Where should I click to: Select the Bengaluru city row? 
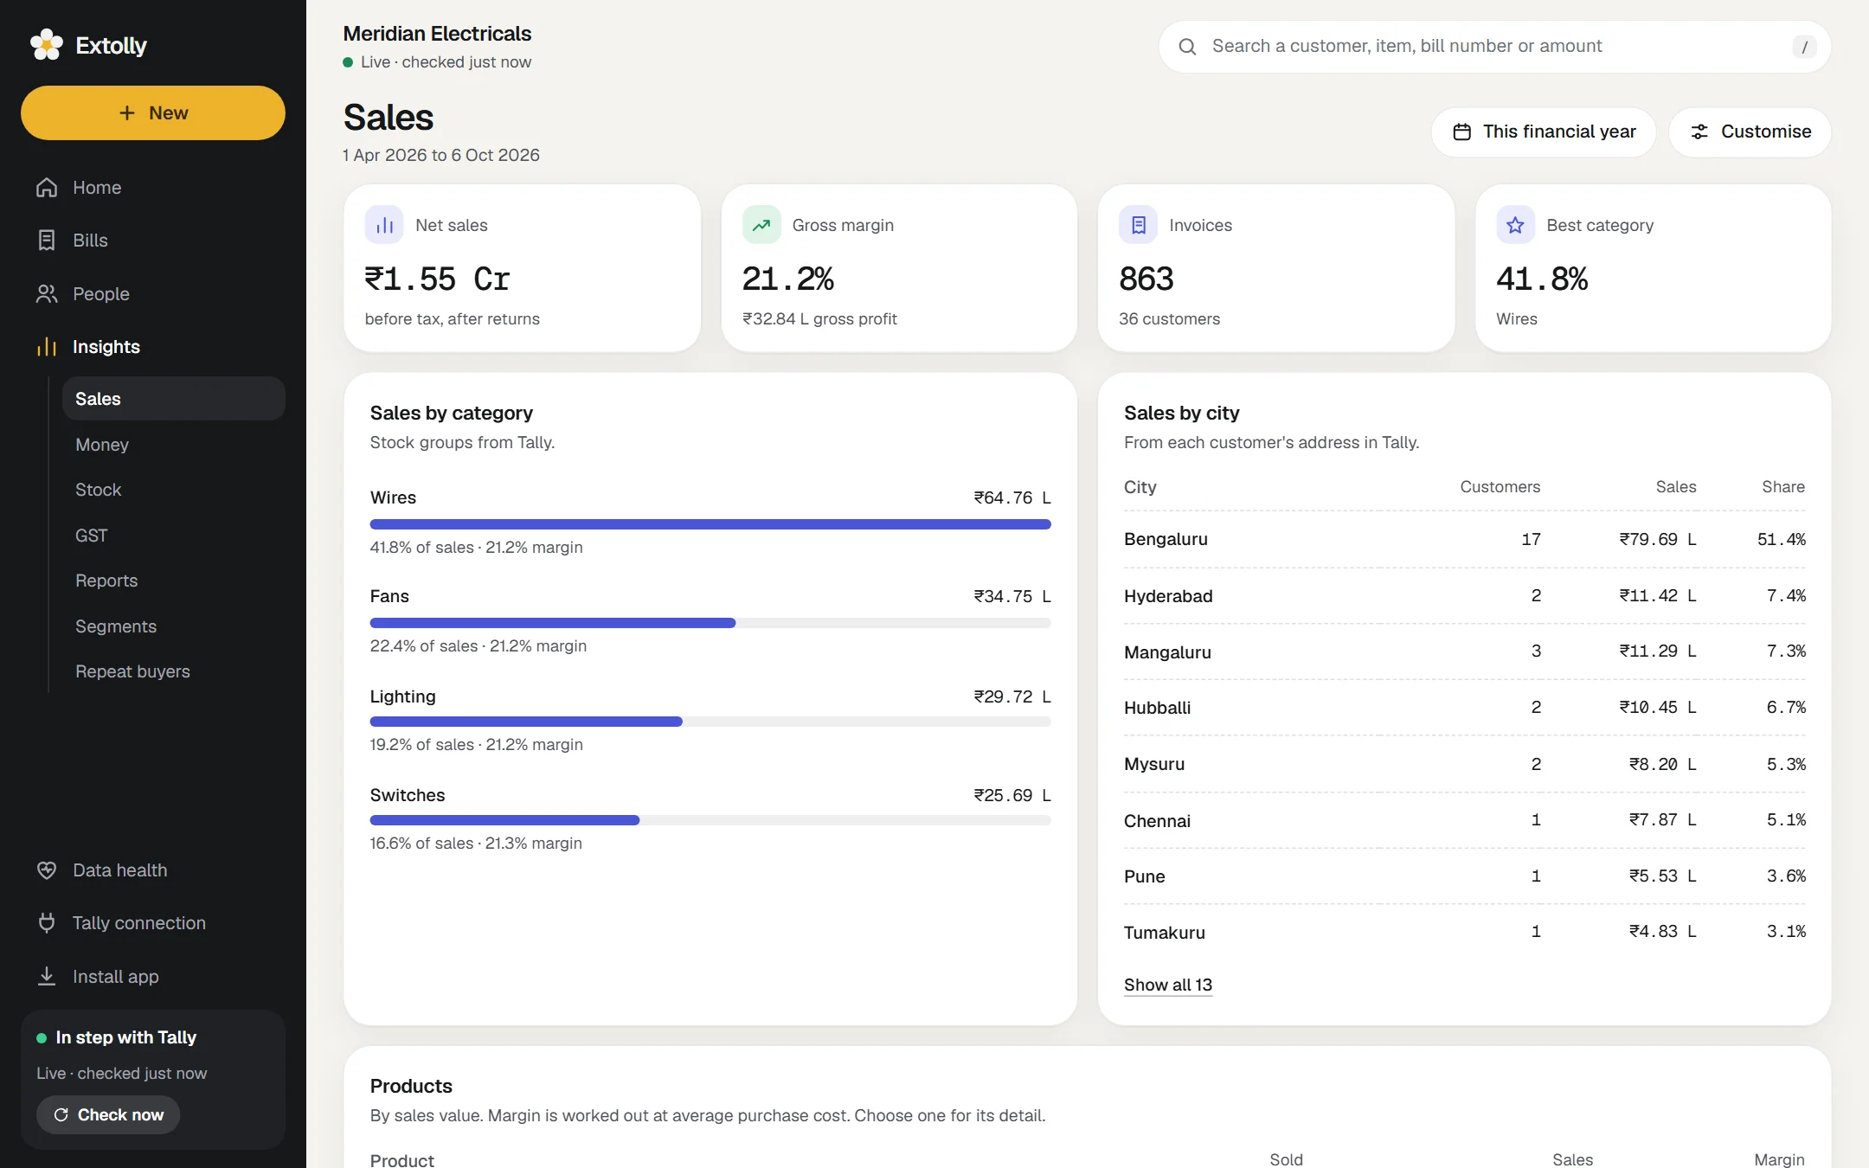(1464, 539)
